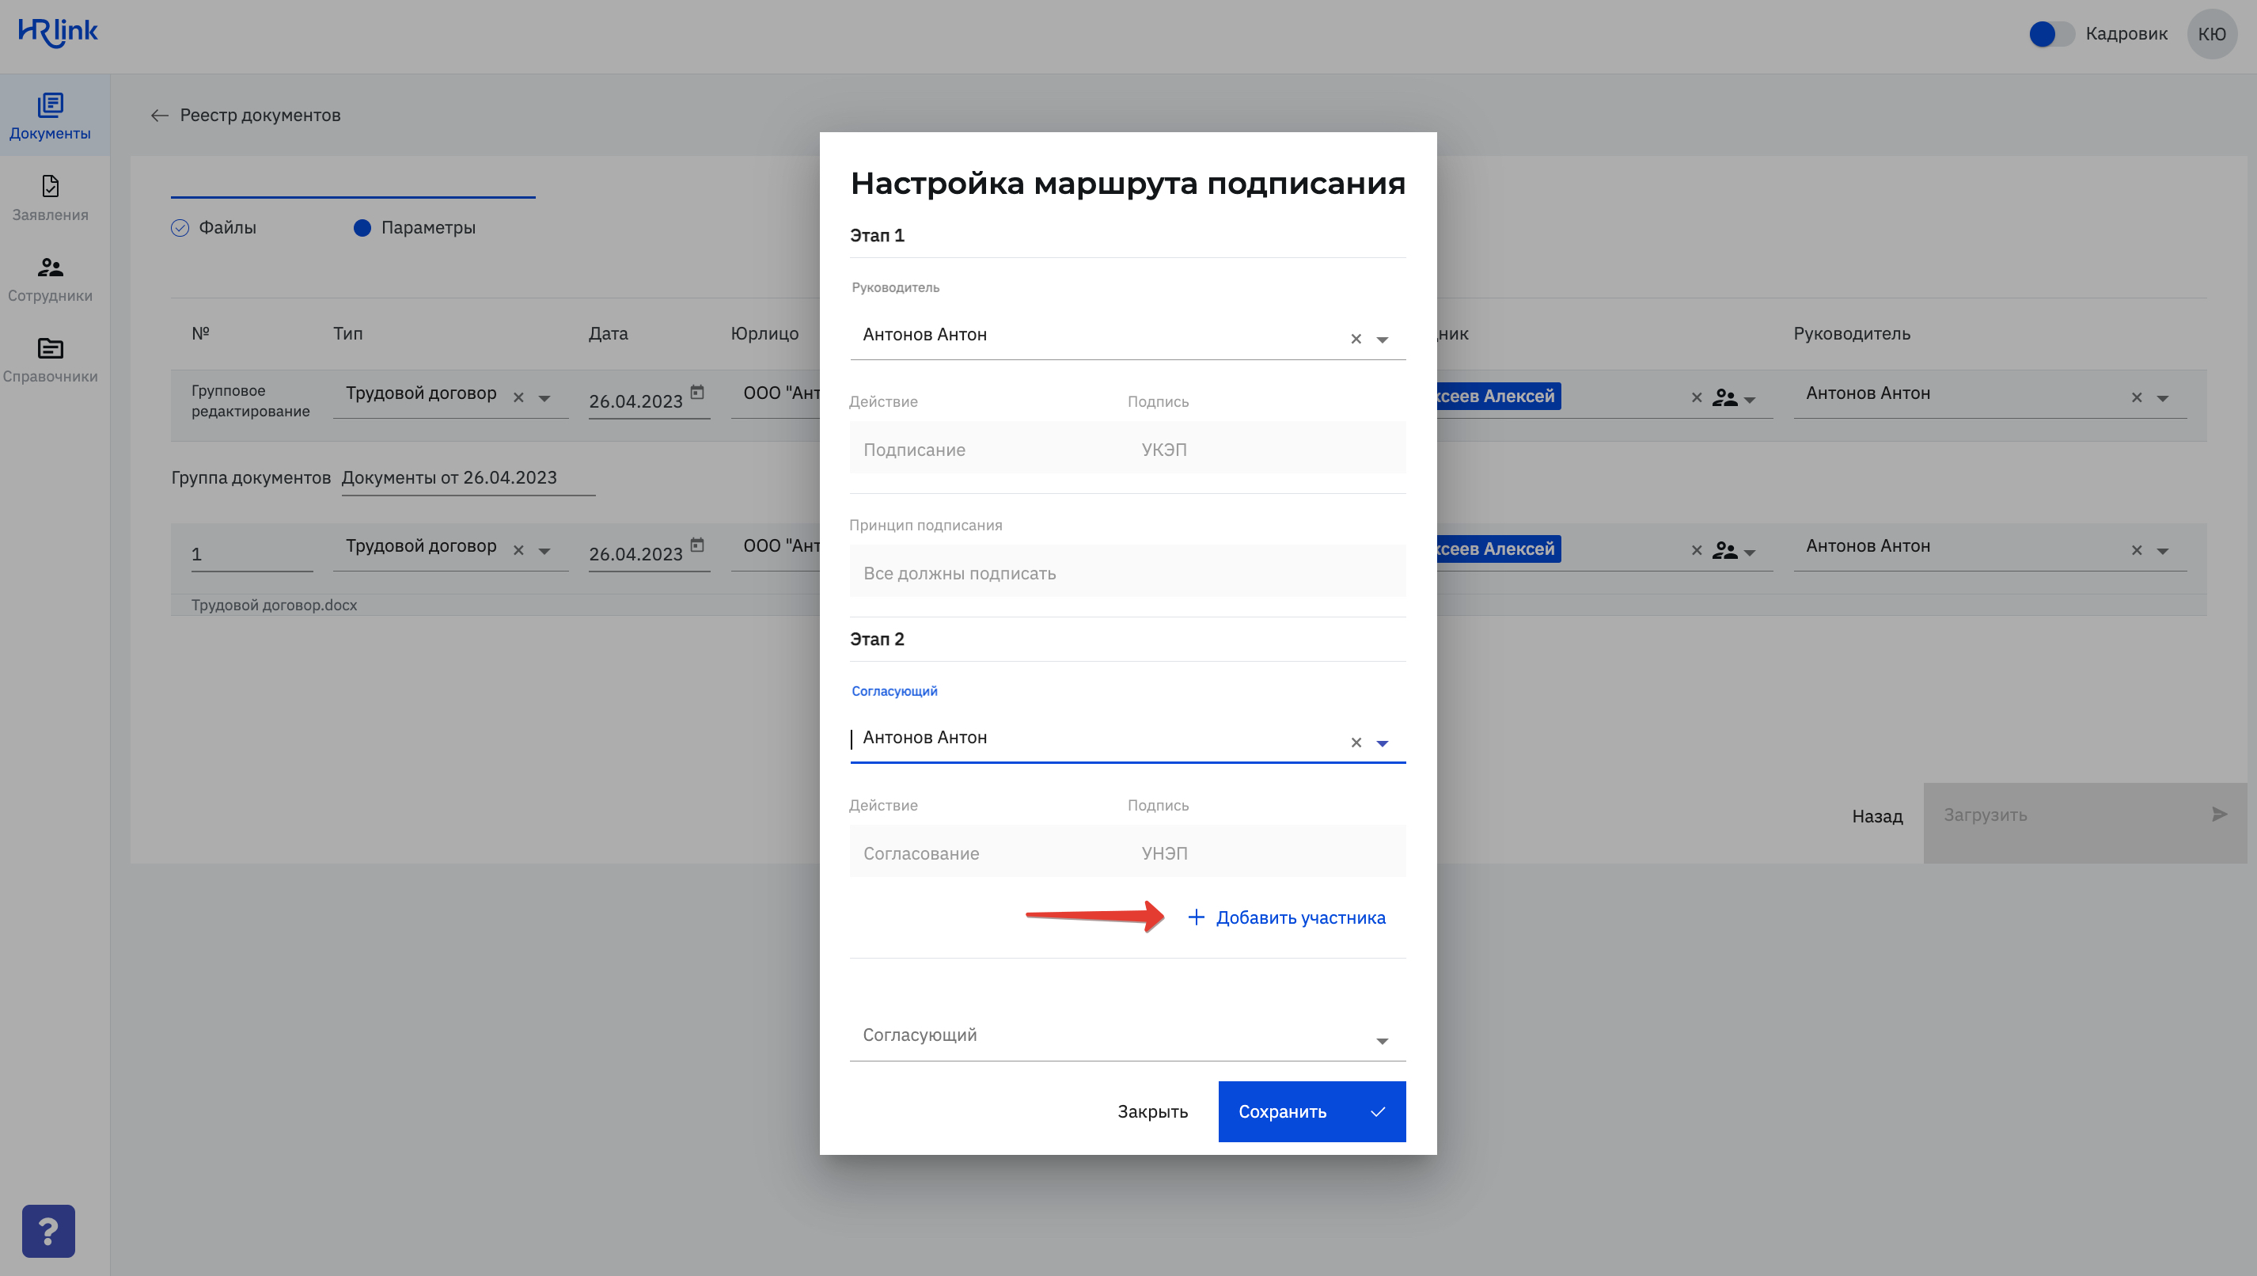Expand the Этап 2 Согласующий dropdown arrow
This screenshot has height=1276, width=2257.
click(x=1382, y=743)
